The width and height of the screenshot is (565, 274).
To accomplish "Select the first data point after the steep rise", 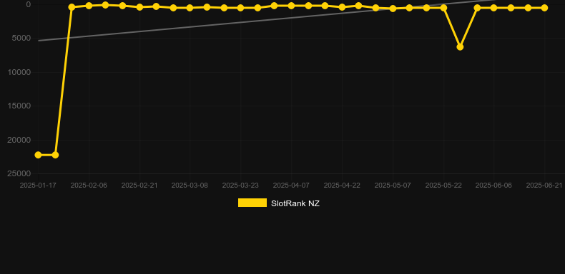I will [x=72, y=7].
